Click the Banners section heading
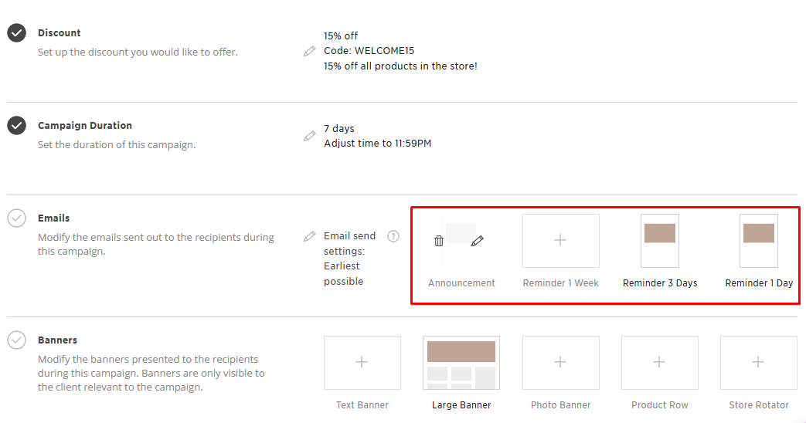The width and height of the screenshot is (806, 423). click(x=57, y=340)
